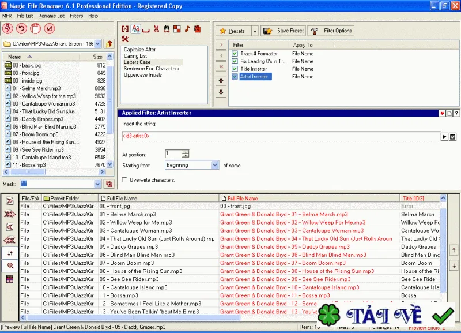
Task: Click the Parent Folder column header
Action: [70, 199]
